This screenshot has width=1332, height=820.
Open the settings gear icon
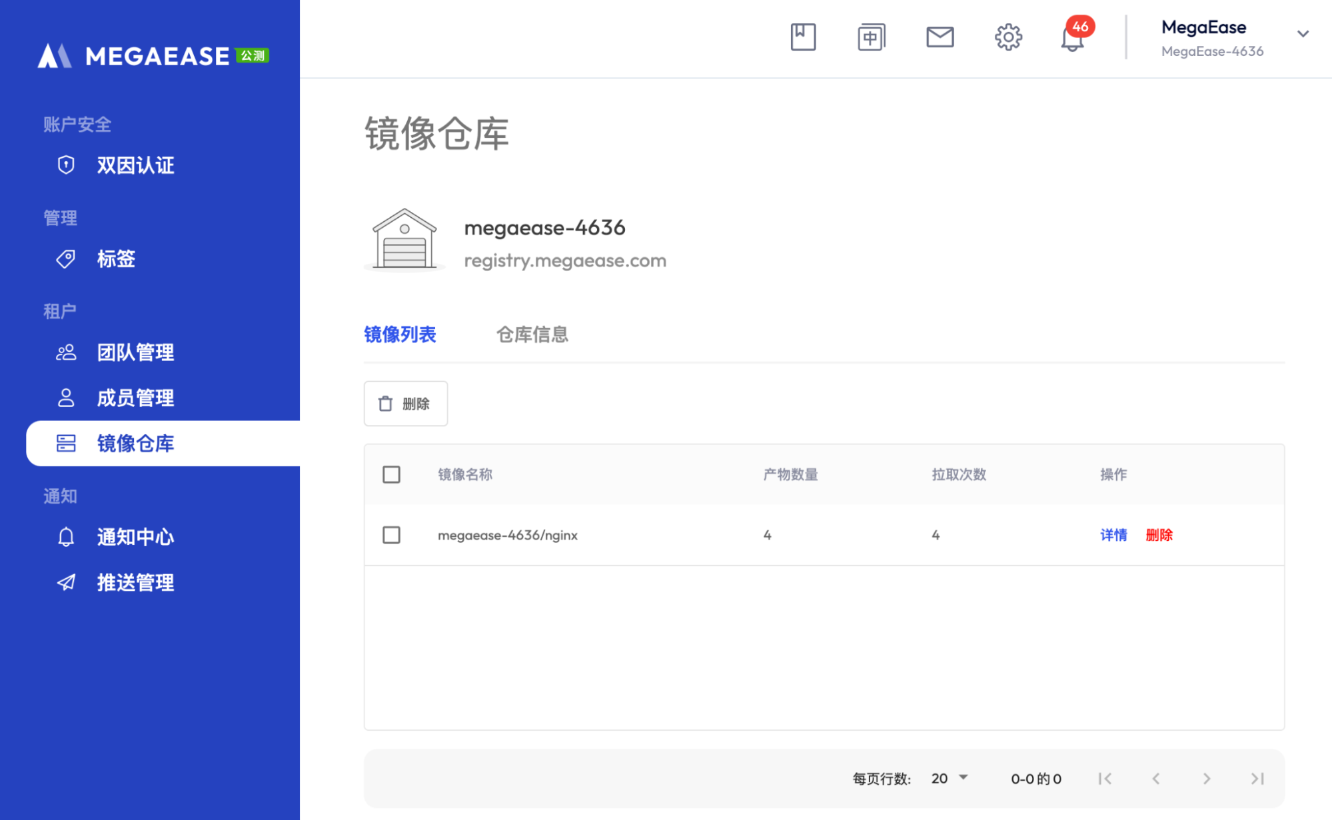tap(1008, 37)
